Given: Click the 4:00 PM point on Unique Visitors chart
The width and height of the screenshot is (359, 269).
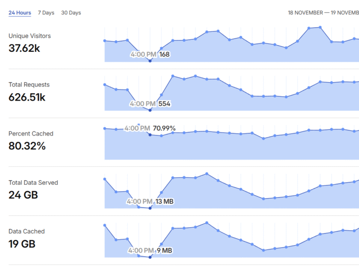Looking at the screenshot, I should click(150, 61).
